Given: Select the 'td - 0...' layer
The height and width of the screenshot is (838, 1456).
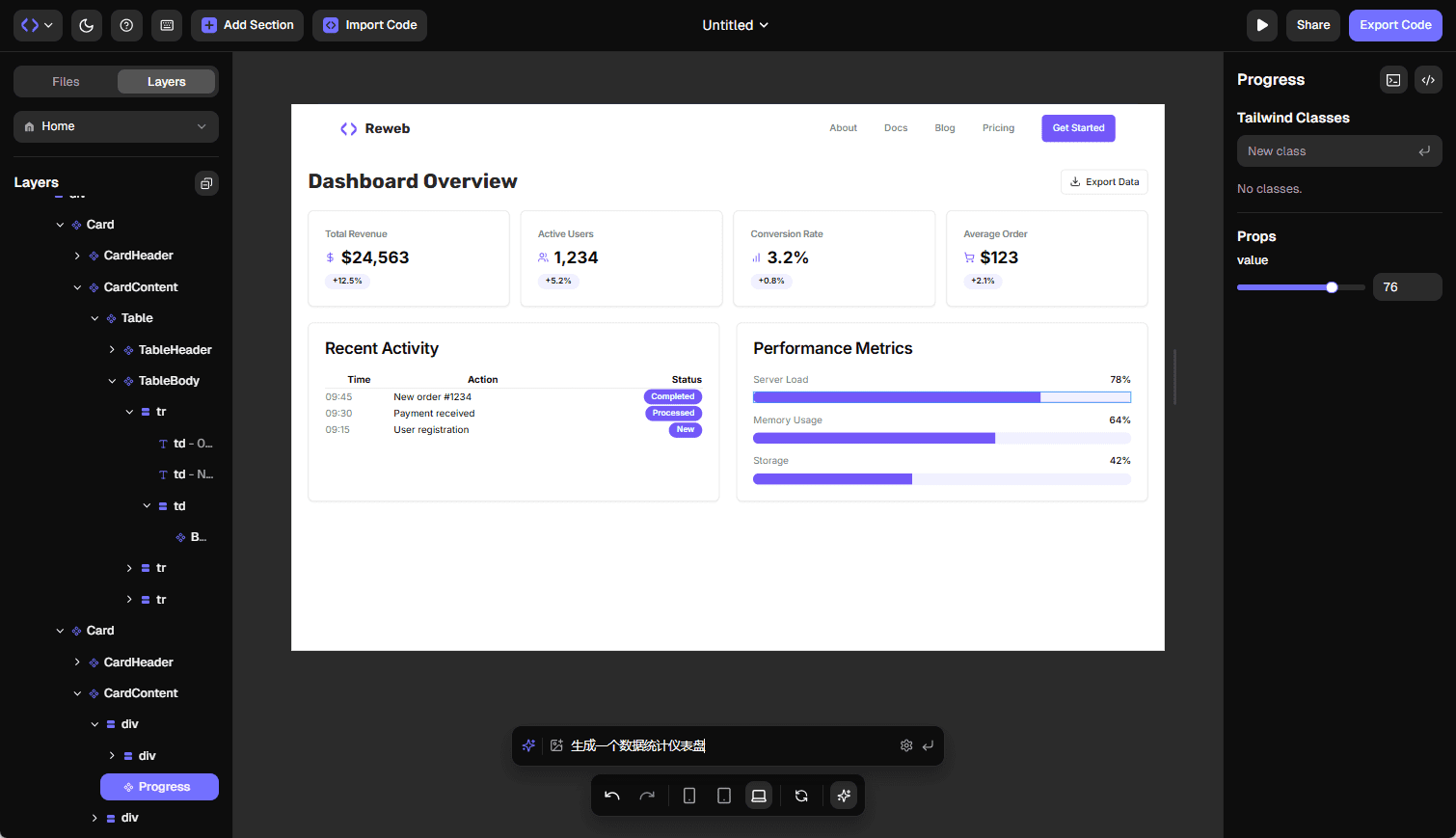Looking at the screenshot, I should click(x=184, y=444).
